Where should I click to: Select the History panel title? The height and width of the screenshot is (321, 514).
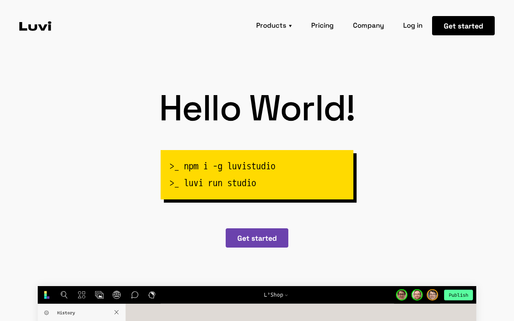pos(66,313)
